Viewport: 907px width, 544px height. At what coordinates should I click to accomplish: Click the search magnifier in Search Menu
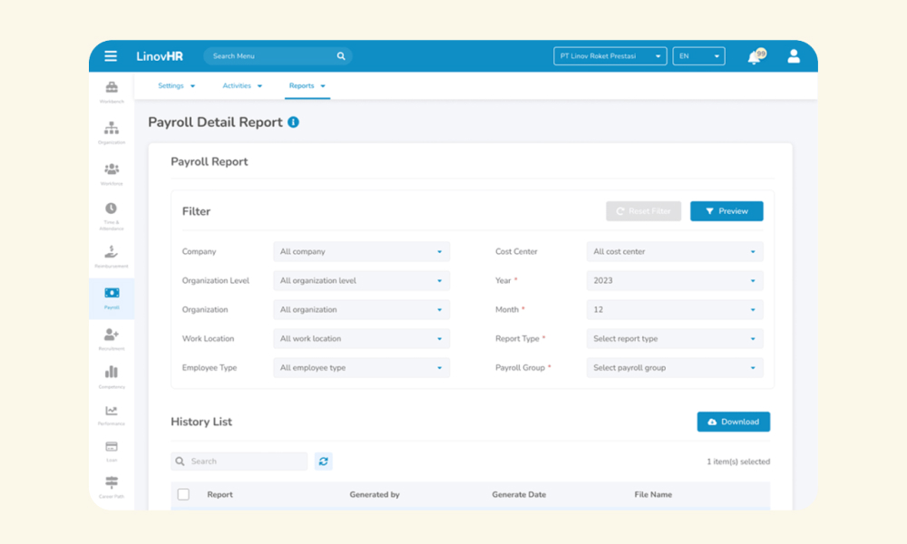click(341, 56)
